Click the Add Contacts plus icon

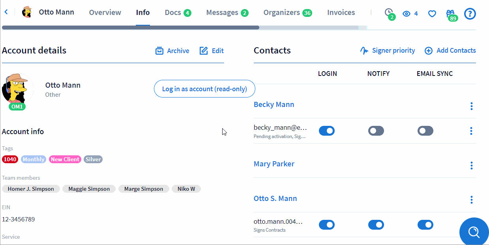pyautogui.click(x=429, y=51)
